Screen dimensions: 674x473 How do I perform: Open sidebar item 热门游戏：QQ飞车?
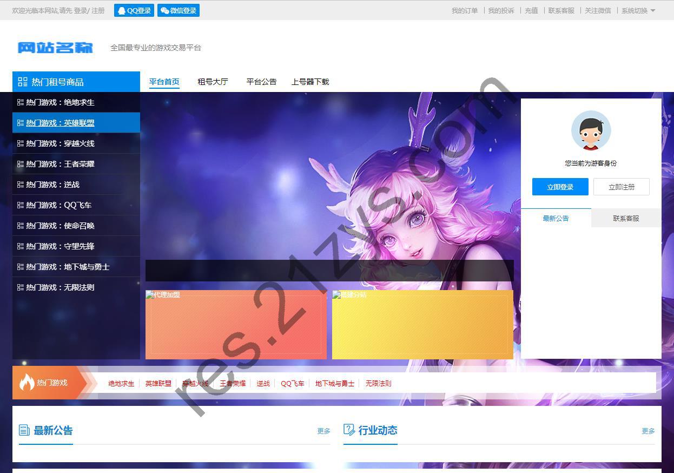point(76,205)
